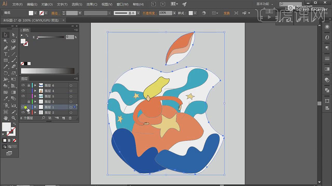
Task: Select the Eyedropper tool
Action: 5,99
